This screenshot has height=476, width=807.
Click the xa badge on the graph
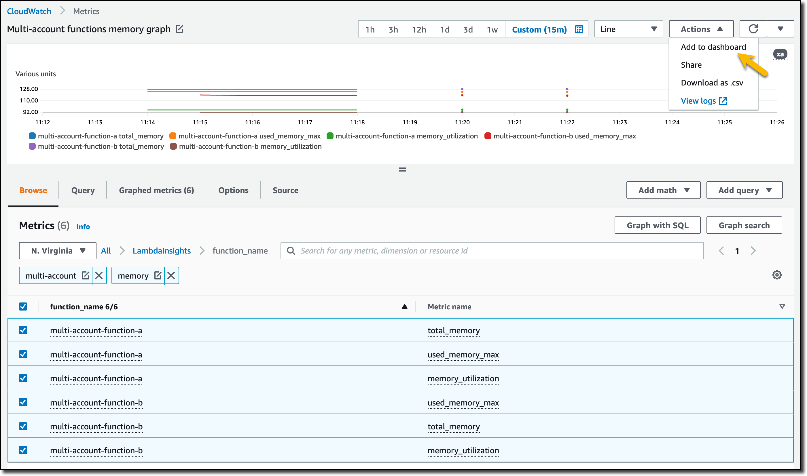point(780,54)
